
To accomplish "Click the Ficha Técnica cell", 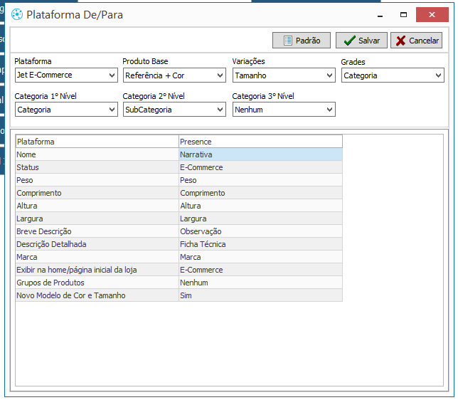I will 260,244.
